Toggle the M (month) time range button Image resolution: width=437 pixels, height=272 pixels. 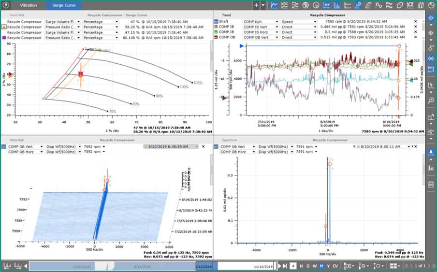pos(321,266)
